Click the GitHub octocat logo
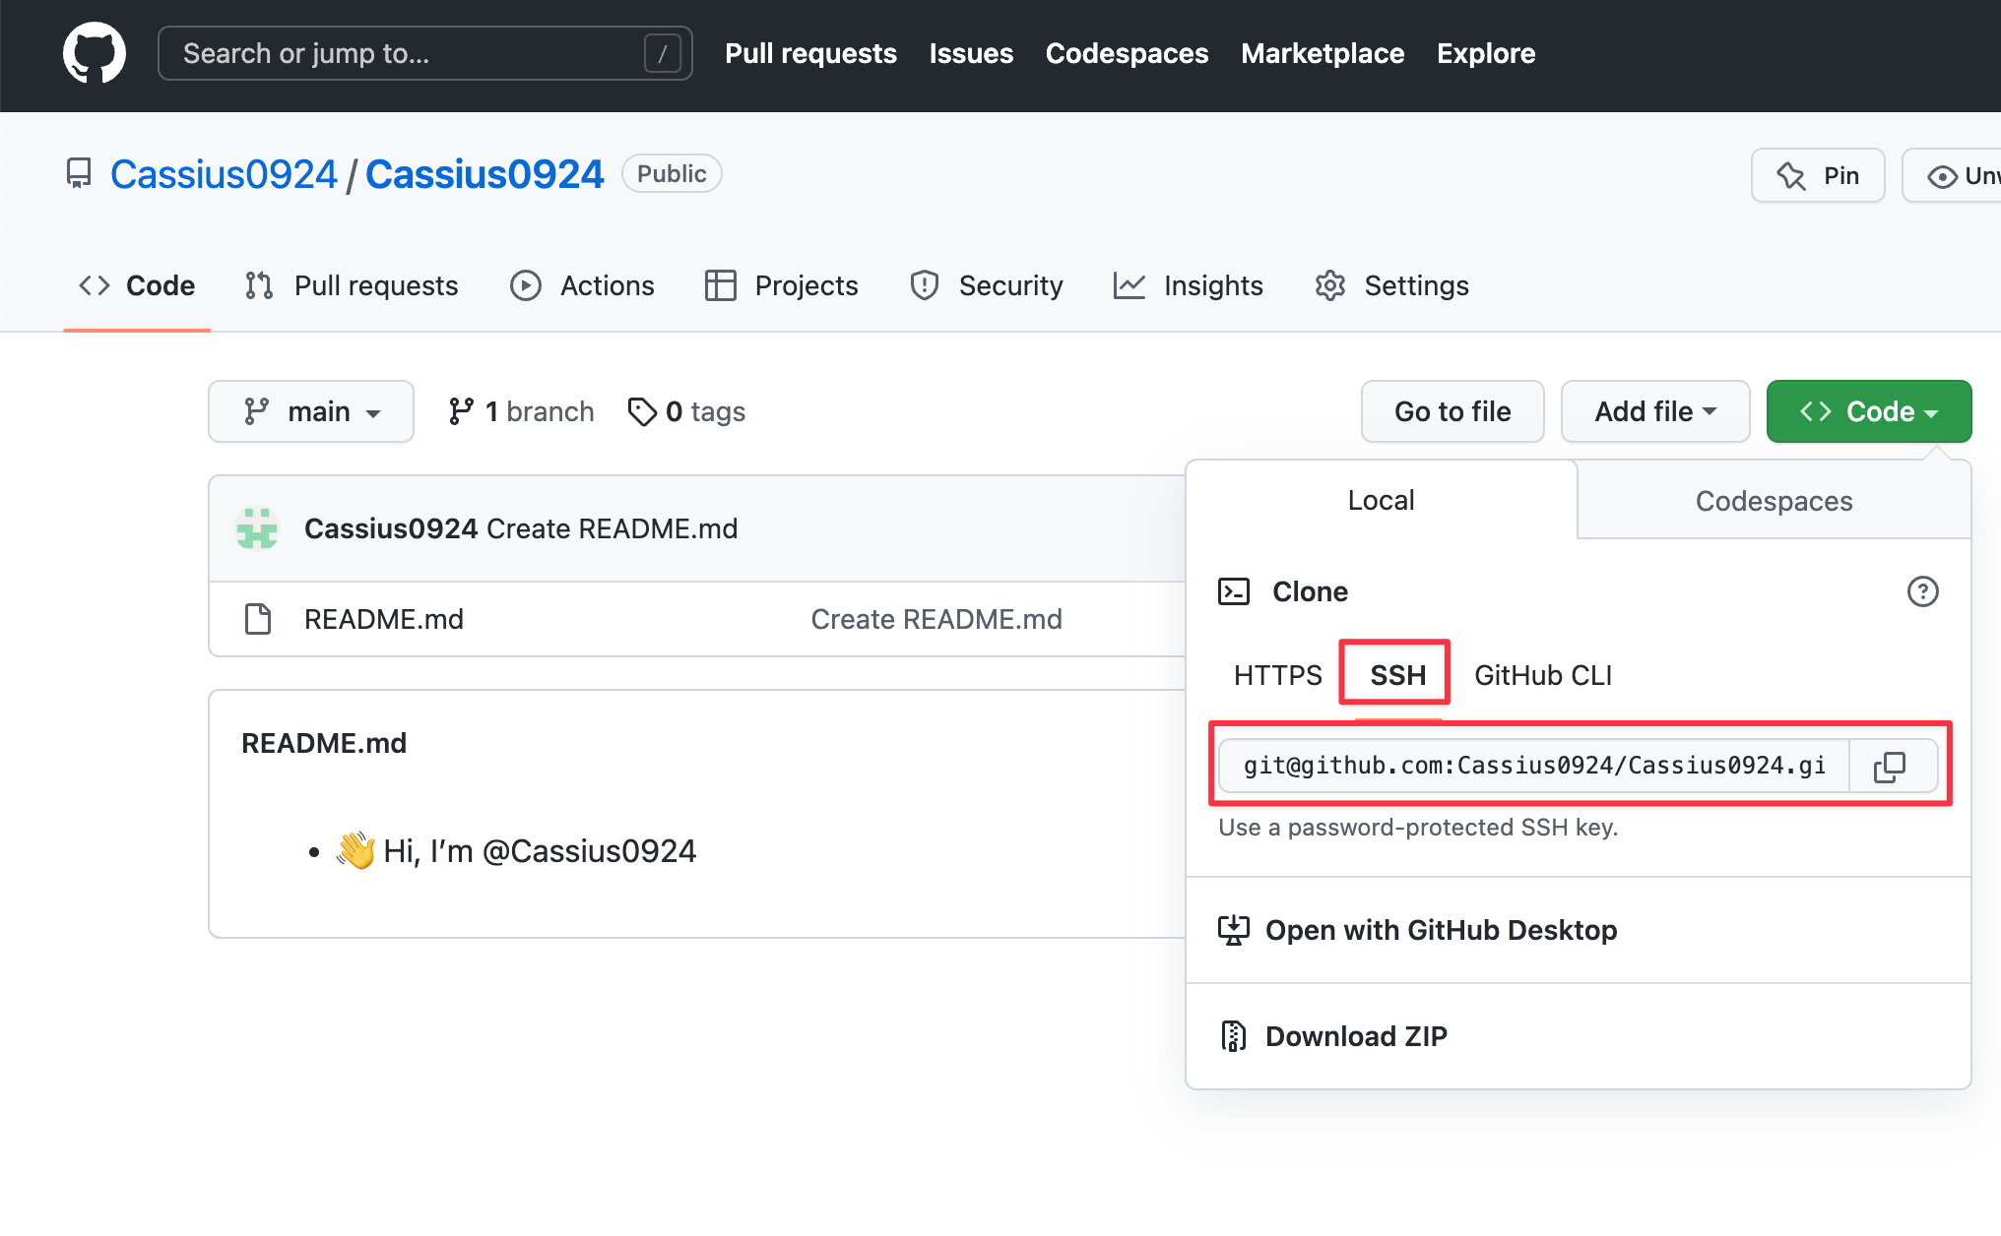Viewport: 2001px width, 1236px height. 95,53
